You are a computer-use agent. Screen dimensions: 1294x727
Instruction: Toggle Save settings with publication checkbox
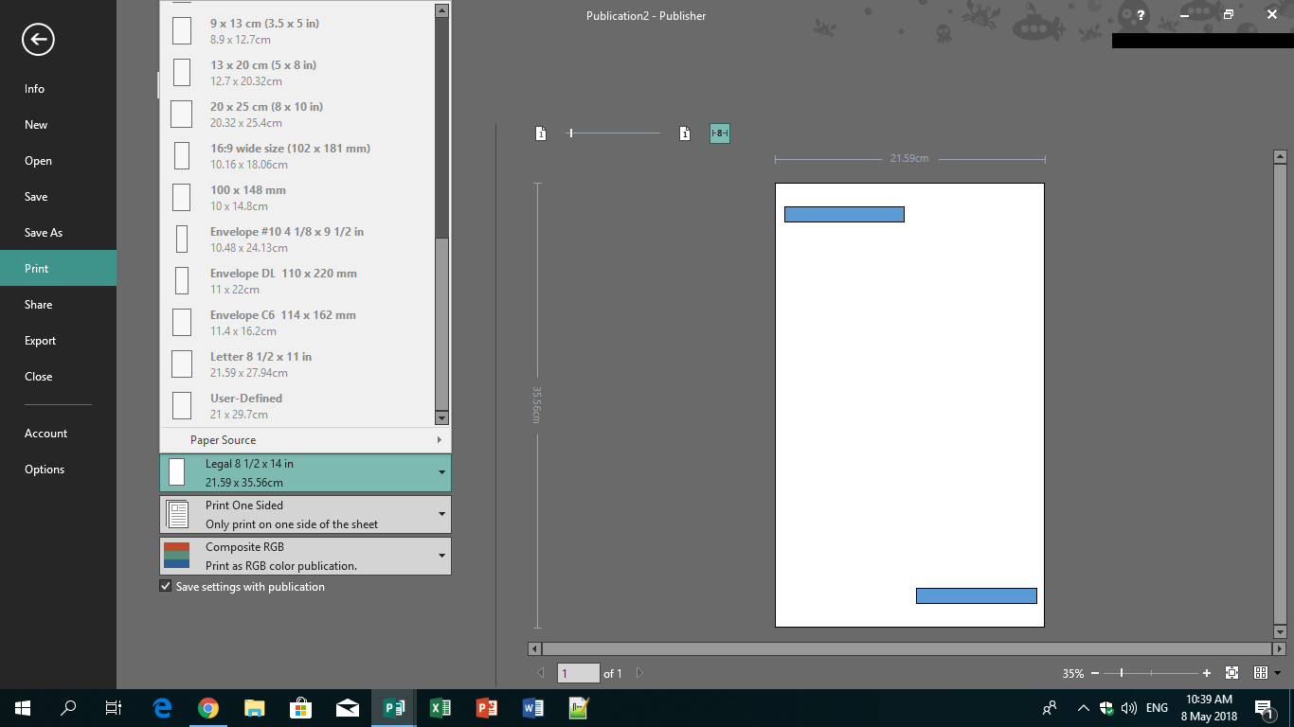(x=166, y=587)
